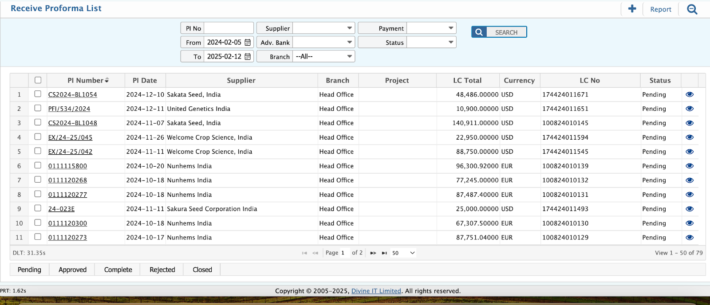710x305 pixels.
Task: Switch to the Complete tab
Action: [118, 270]
